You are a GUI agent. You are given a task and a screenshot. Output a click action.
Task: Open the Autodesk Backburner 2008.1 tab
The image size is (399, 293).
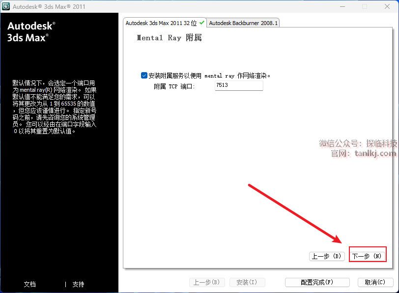243,23
